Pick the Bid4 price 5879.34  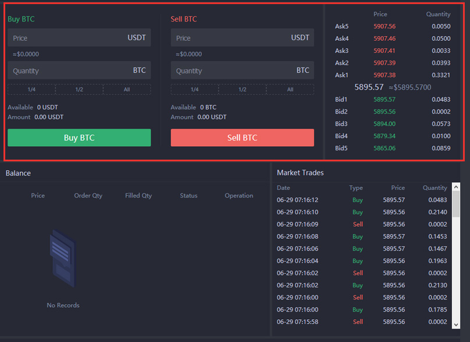coord(384,136)
